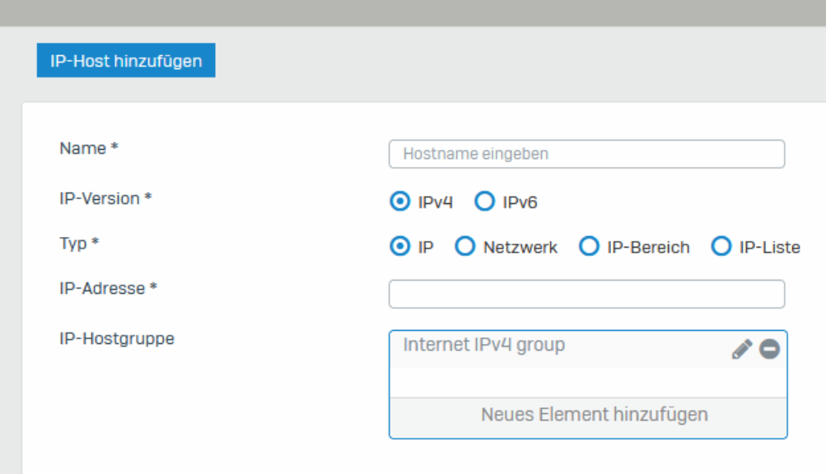Click the Typ * label
Image resolution: width=826 pixels, height=474 pixels.
click(x=79, y=244)
